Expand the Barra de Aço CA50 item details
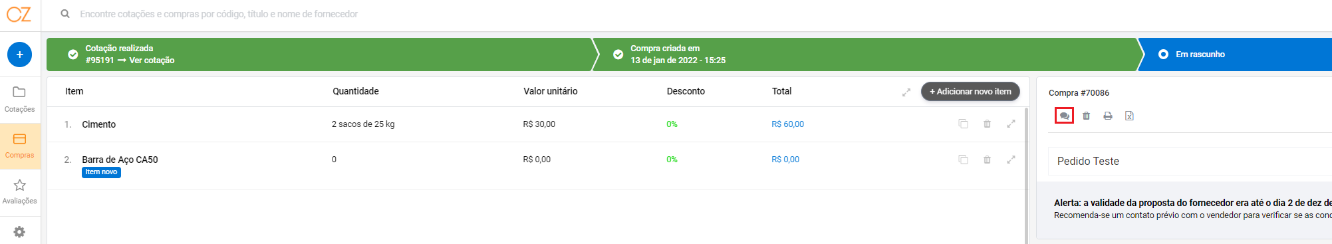Screen dimensions: 1332x244 point(1011,160)
